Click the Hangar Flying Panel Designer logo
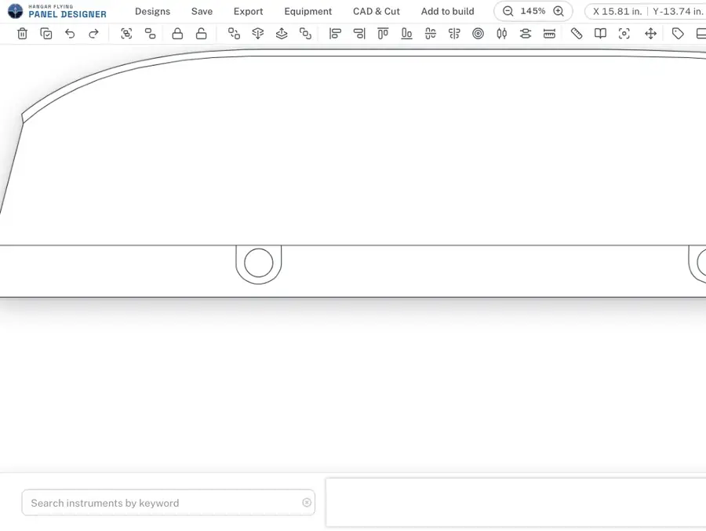The width and height of the screenshot is (706, 531). coord(57,11)
